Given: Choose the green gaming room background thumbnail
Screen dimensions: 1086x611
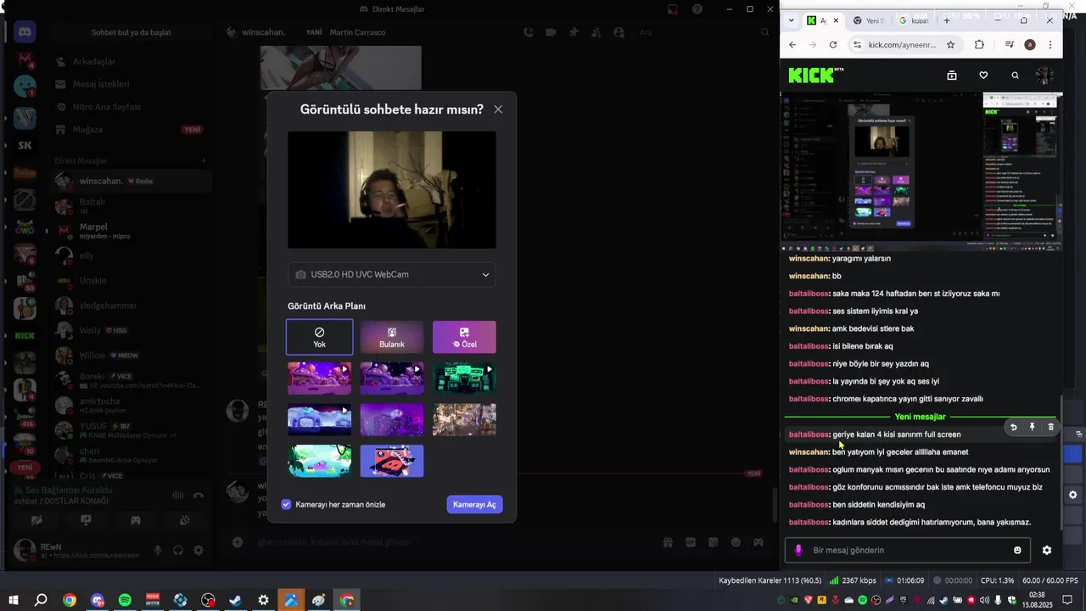Looking at the screenshot, I should coord(464,378).
